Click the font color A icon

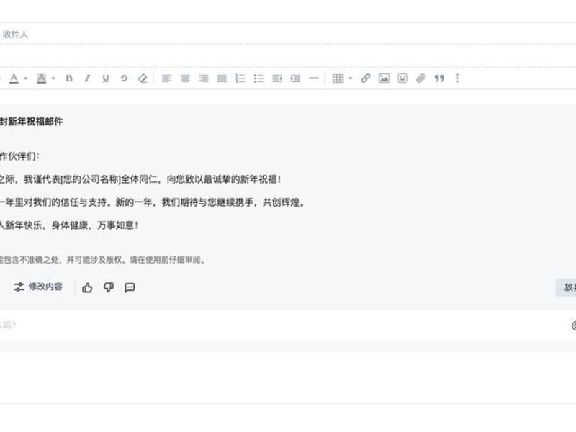(14, 78)
